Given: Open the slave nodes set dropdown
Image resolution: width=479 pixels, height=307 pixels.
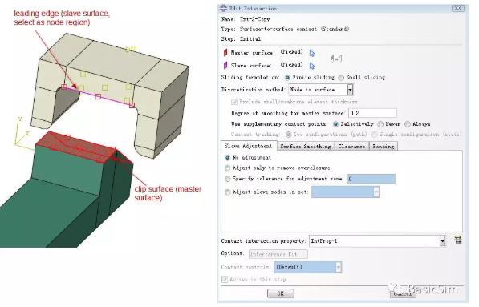Looking at the screenshot, I should 376,192.
